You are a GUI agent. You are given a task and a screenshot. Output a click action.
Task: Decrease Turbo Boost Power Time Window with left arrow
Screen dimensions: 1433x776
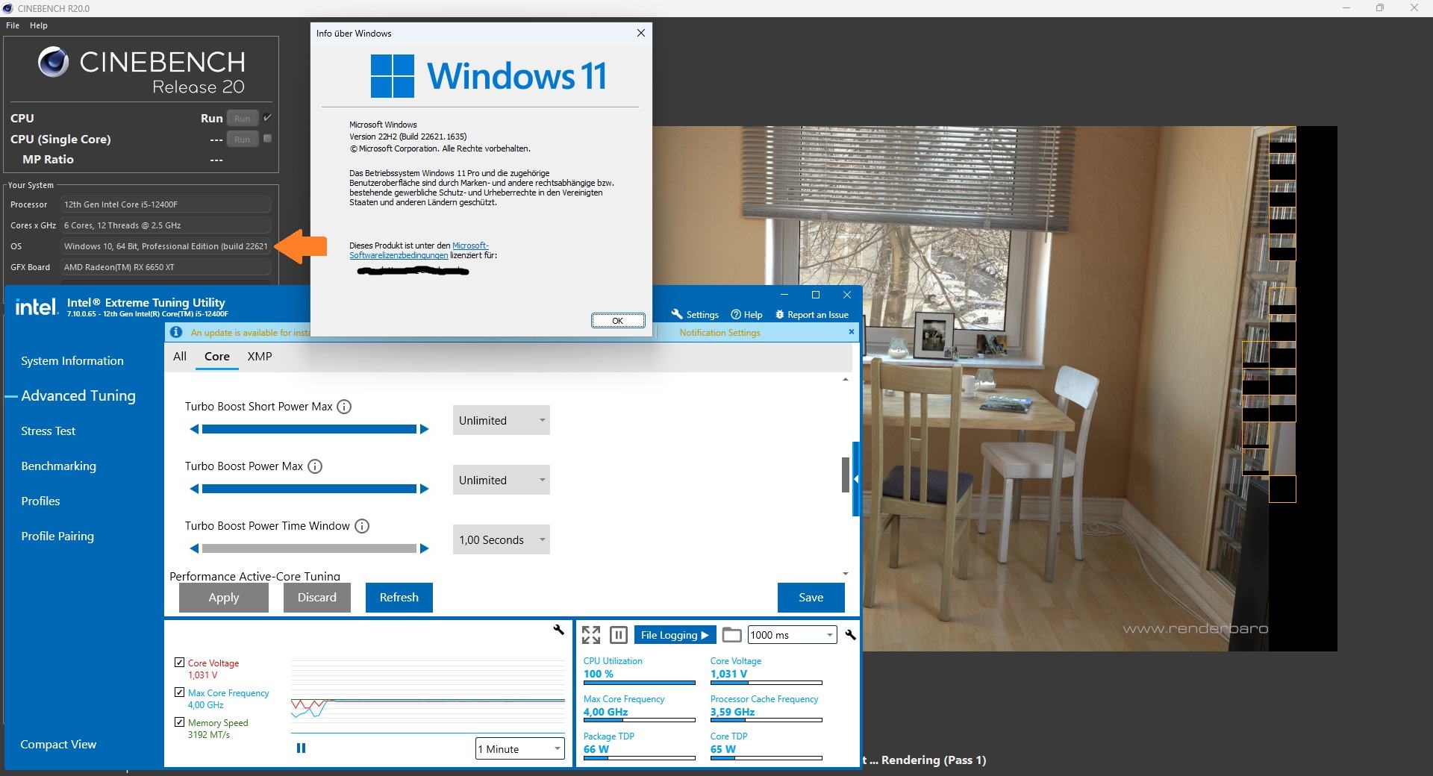[x=195, y=548]
